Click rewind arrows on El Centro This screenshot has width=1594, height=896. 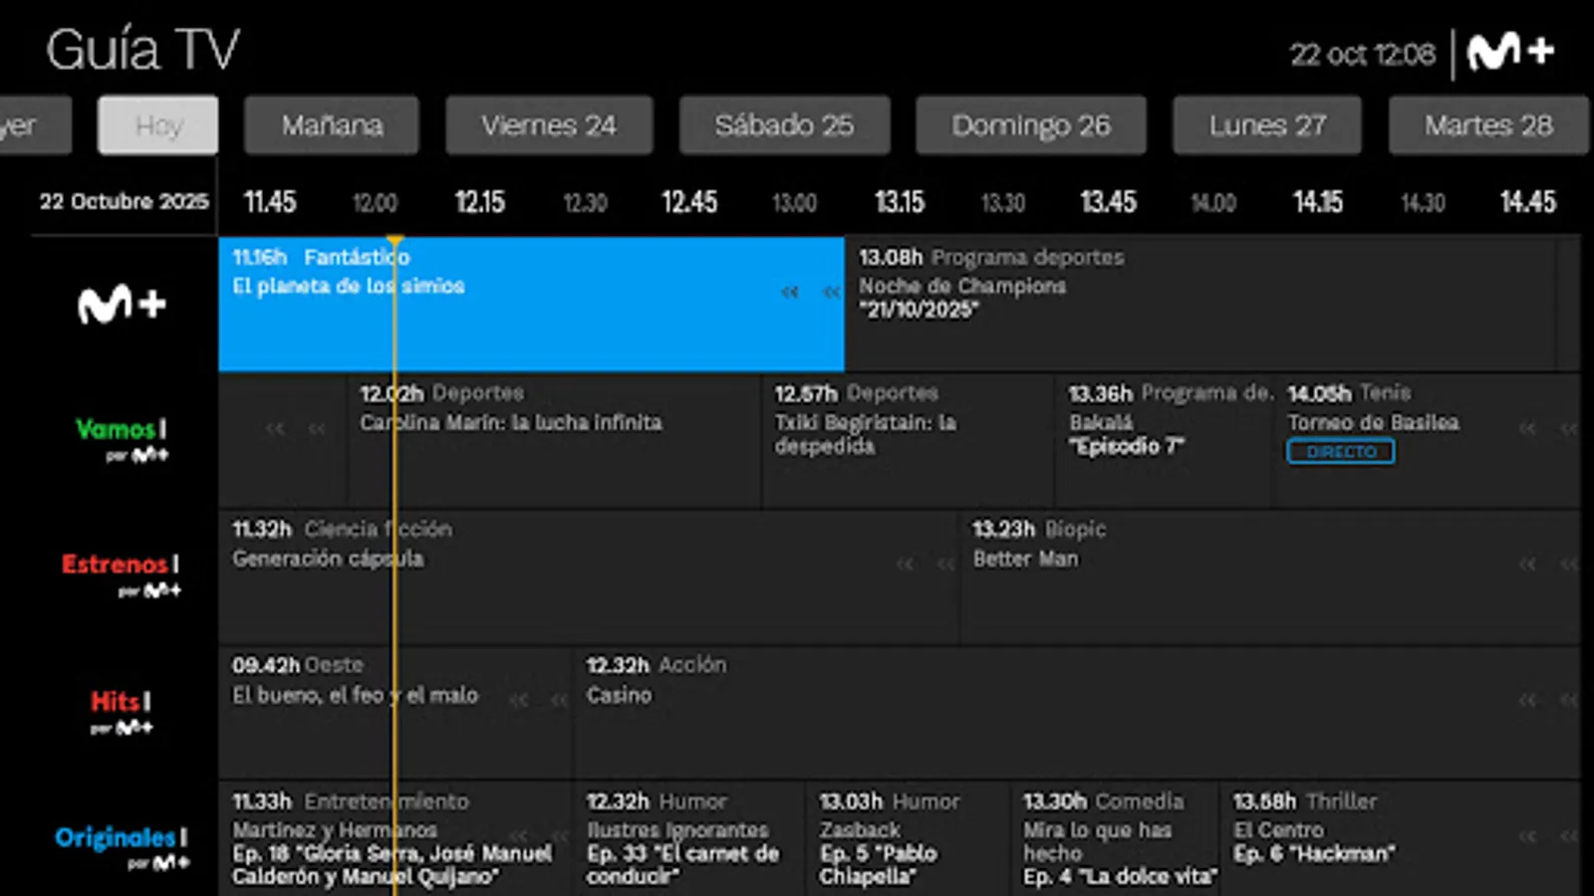1547,836
